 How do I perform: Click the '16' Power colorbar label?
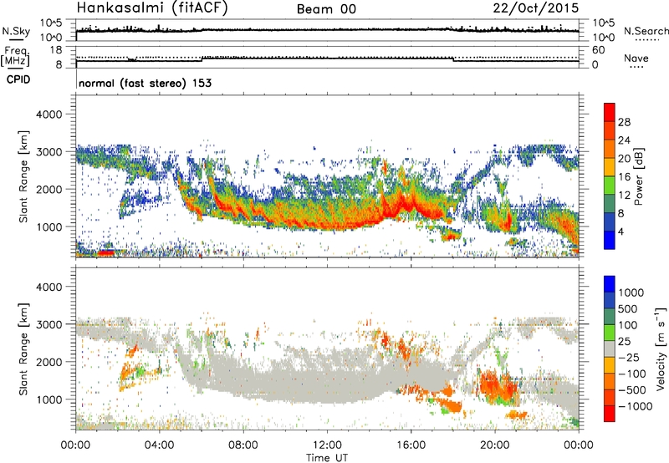pyautogui.click(x=624, y=177)
